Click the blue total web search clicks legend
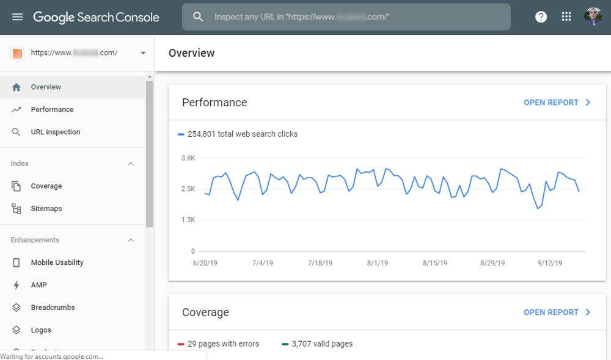 point(238,134)
